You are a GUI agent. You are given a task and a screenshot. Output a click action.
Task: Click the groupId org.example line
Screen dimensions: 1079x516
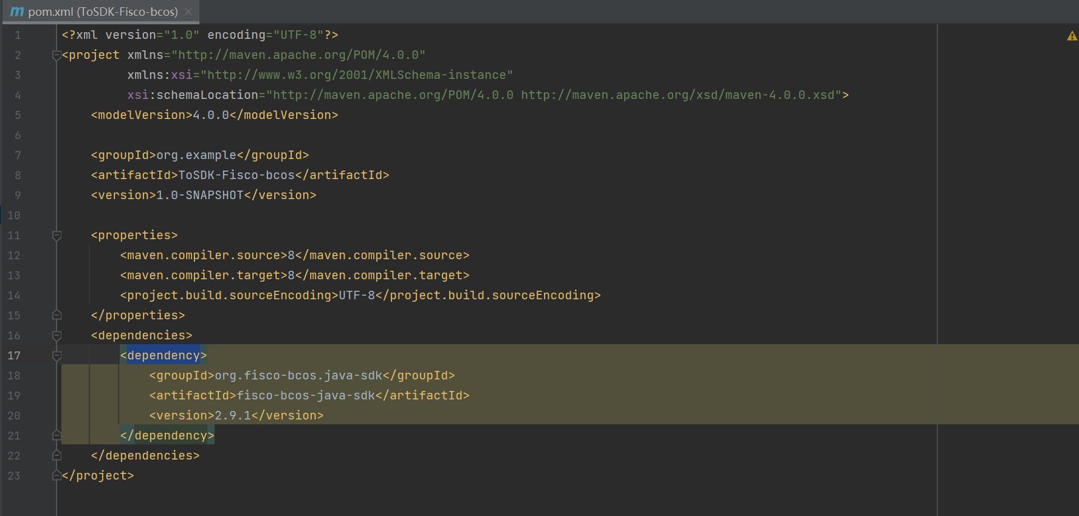200,155
